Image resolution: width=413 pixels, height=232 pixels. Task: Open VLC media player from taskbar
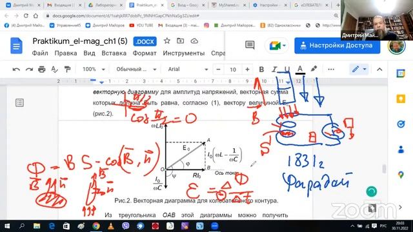coord(111,226)
